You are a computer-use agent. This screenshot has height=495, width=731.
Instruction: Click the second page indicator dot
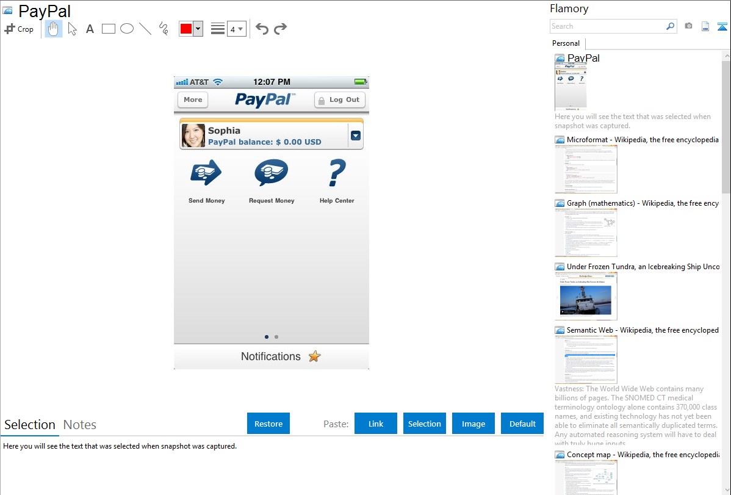[x=276, y=337]
